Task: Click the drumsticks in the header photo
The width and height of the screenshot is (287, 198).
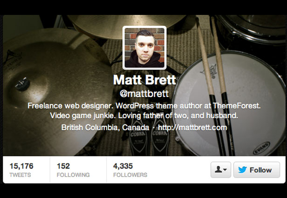Action: tap(215, 86)
